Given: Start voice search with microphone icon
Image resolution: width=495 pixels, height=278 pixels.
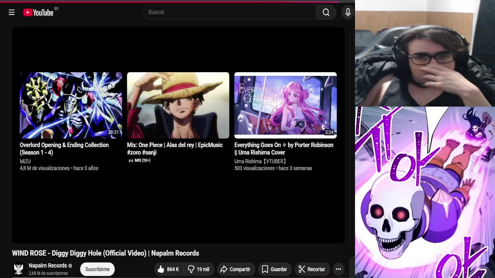Looking at the screenshot, I should coord(348,12).
